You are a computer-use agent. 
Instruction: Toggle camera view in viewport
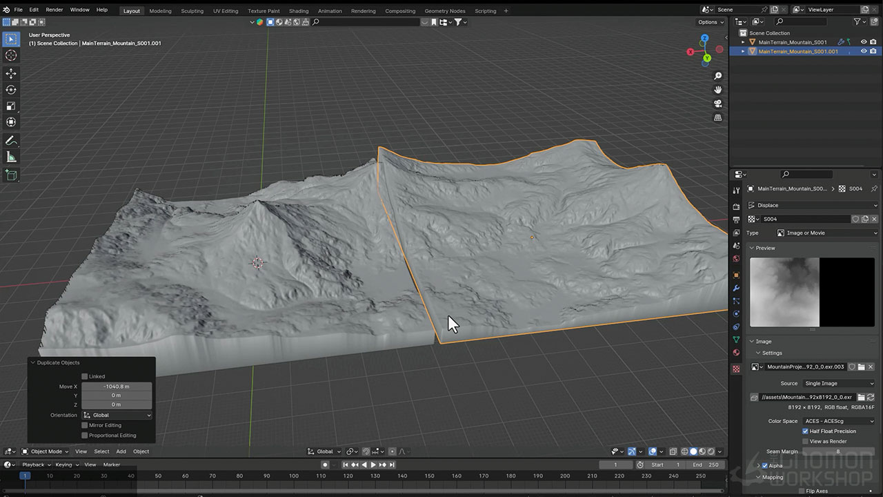coord(718,104)
